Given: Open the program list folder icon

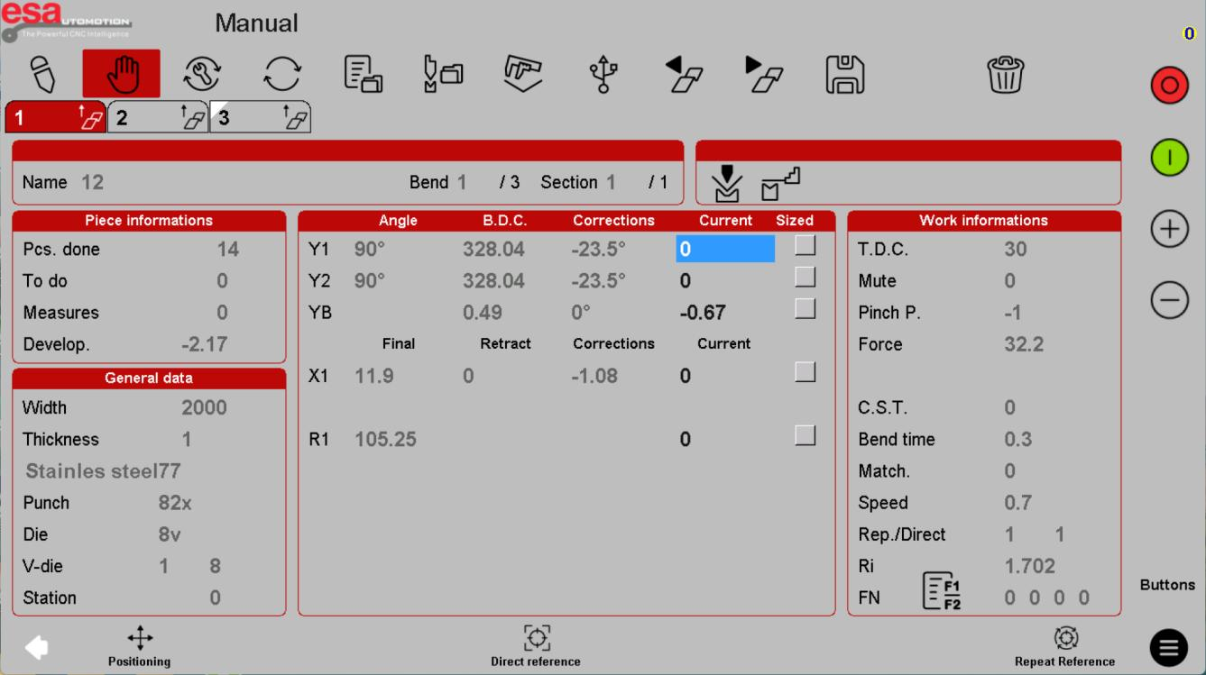Looking at the screenshot, I should [x=364, y=74].
